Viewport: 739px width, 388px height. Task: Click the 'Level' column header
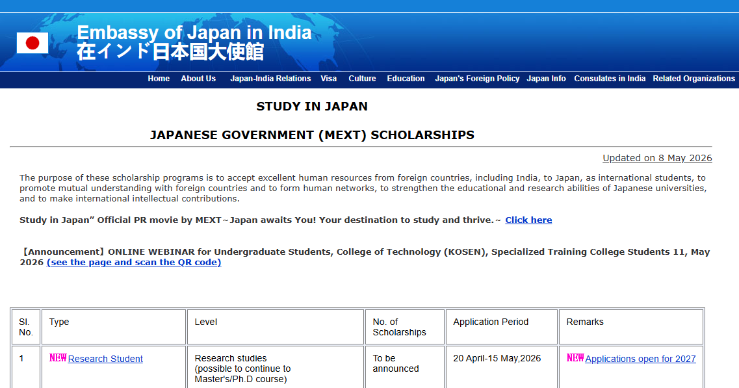tap(276, 327)
